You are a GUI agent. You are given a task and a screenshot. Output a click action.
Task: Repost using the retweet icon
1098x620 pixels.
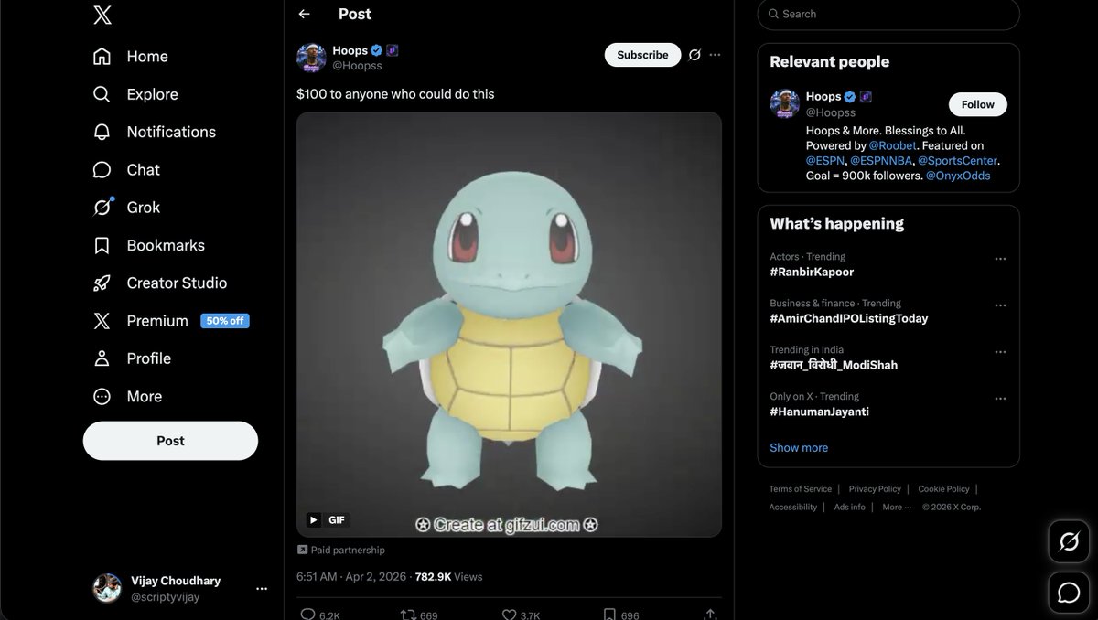click(408, 615)
